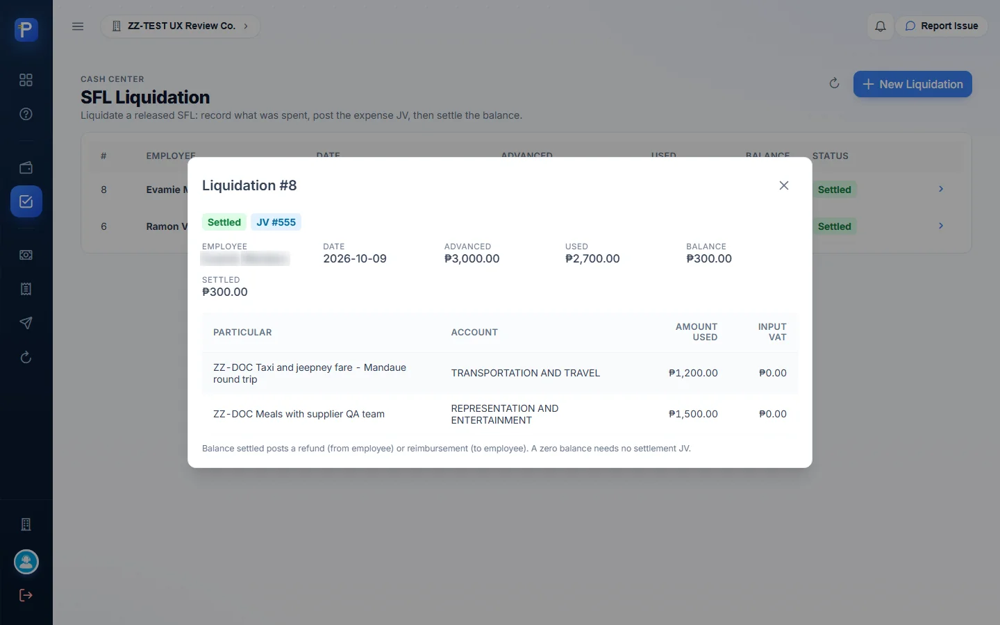The height and width of the screenshot is (625, 1000).
Task: Expand row 6 chevron in the list
Action: coord(941,226)
